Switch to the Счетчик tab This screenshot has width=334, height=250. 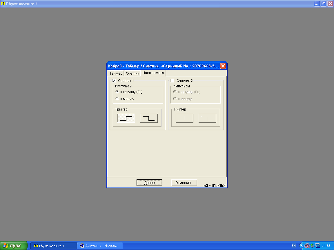(132, 73)
